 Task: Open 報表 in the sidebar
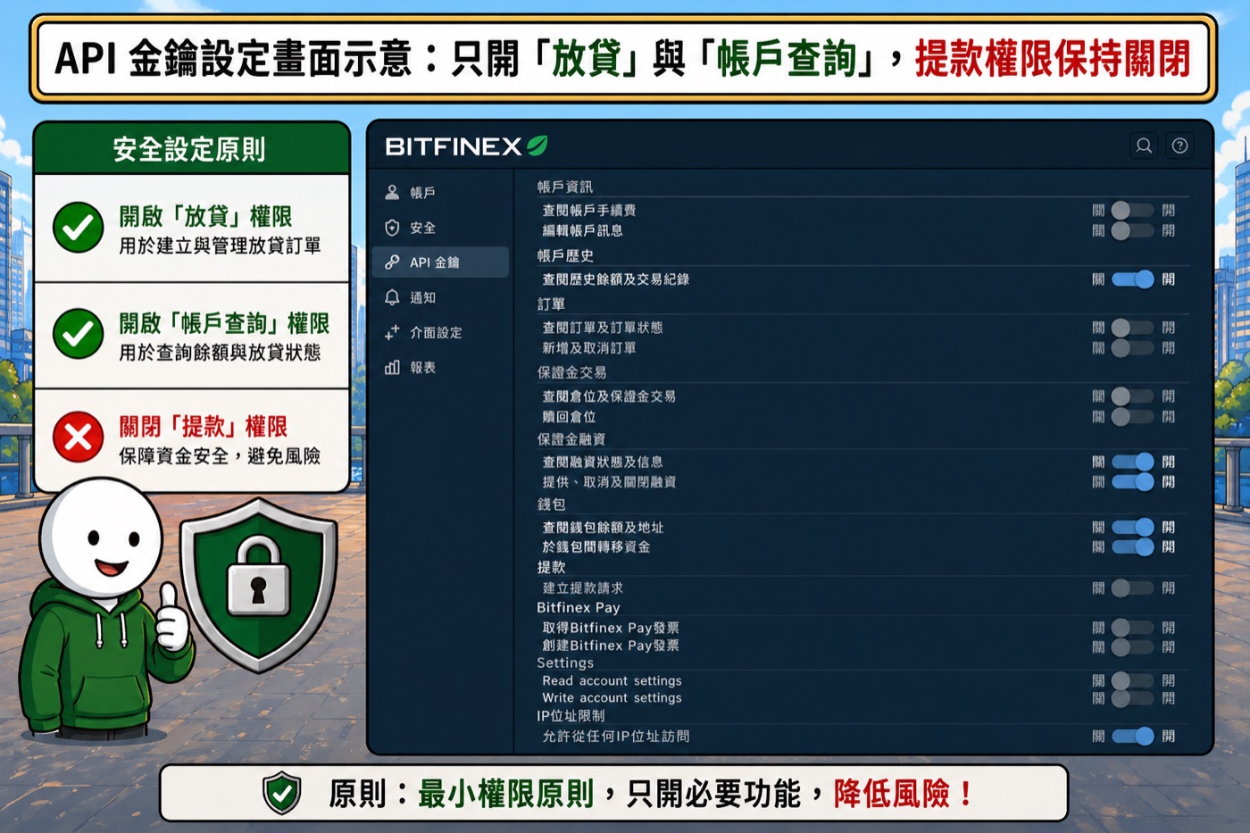pos(440,367)
